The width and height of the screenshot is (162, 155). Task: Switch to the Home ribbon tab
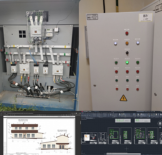click(82, 113)
